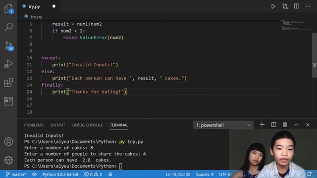
Task: Split the terminal panel
Action: click(273, 125)
